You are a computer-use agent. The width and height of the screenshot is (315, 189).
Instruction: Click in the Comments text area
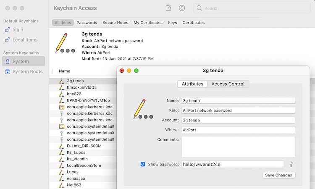238,147
